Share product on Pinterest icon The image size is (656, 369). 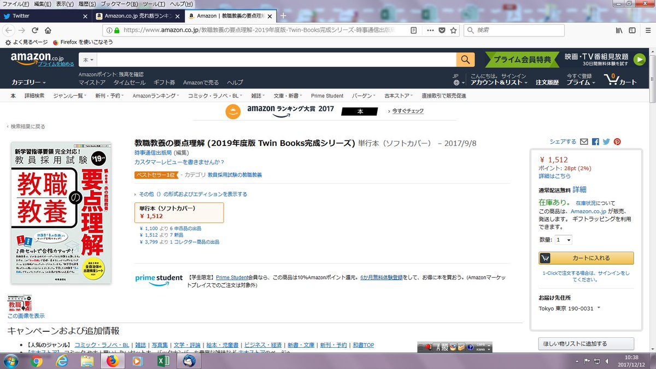pos(617,142)
